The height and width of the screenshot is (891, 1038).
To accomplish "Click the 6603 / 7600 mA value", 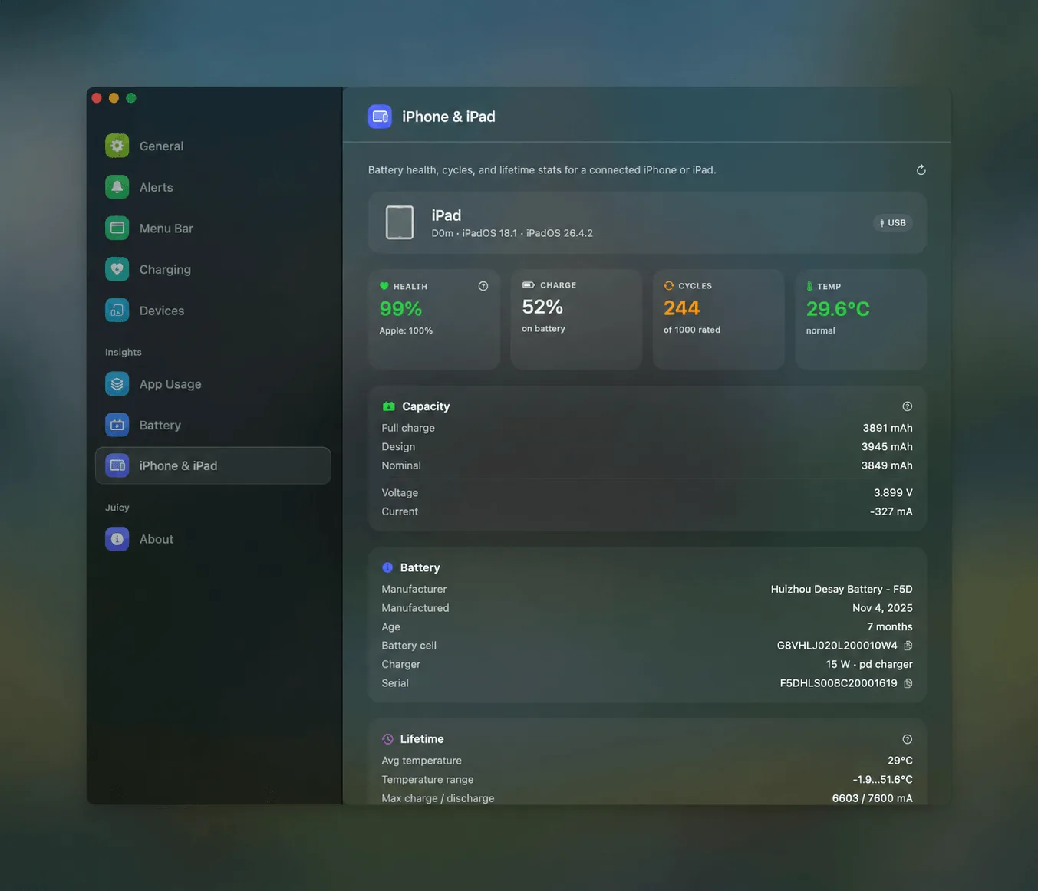I will pyautogui.click(x=872, y=798).
